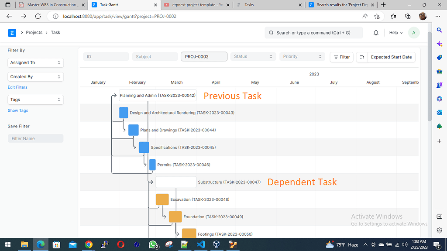Click the PROJ-0002 project filter field
Screen dimensions: 447x251
204,56
